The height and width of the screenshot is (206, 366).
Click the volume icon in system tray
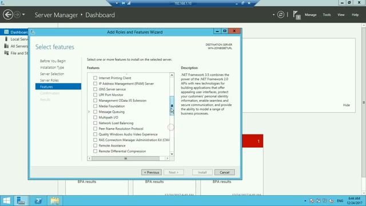coord(331,201)
